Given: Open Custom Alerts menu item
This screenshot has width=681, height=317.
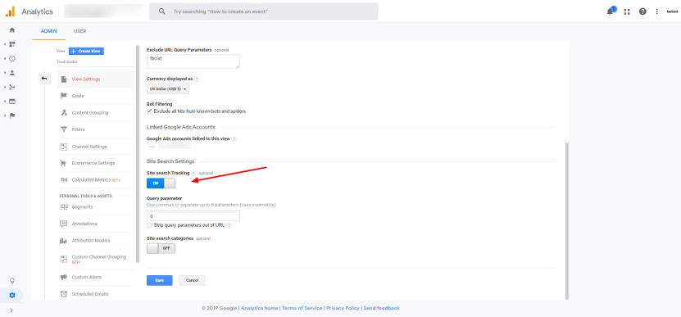Looking at the screenshot, I should click(96, 277).
